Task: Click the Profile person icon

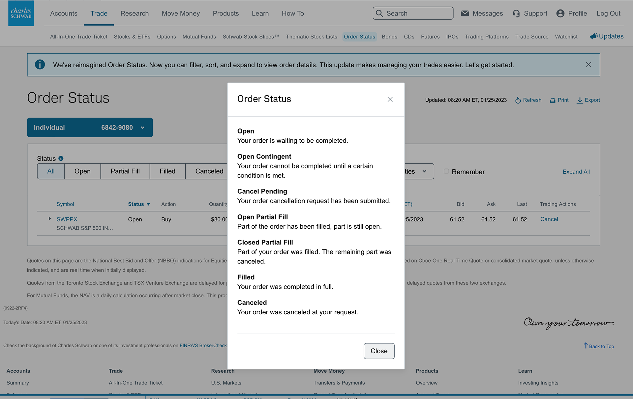Action: 560,13
